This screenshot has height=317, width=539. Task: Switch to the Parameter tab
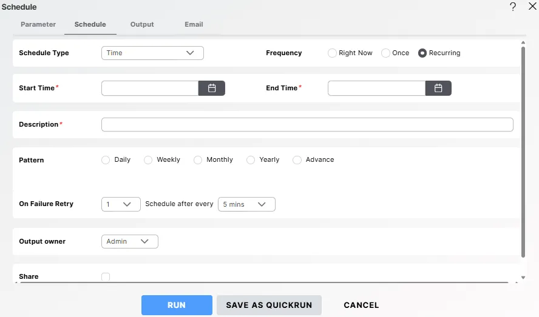(x=38, y=25)
